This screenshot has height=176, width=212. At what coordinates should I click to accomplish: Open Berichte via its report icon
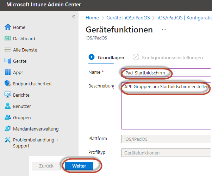8,95
